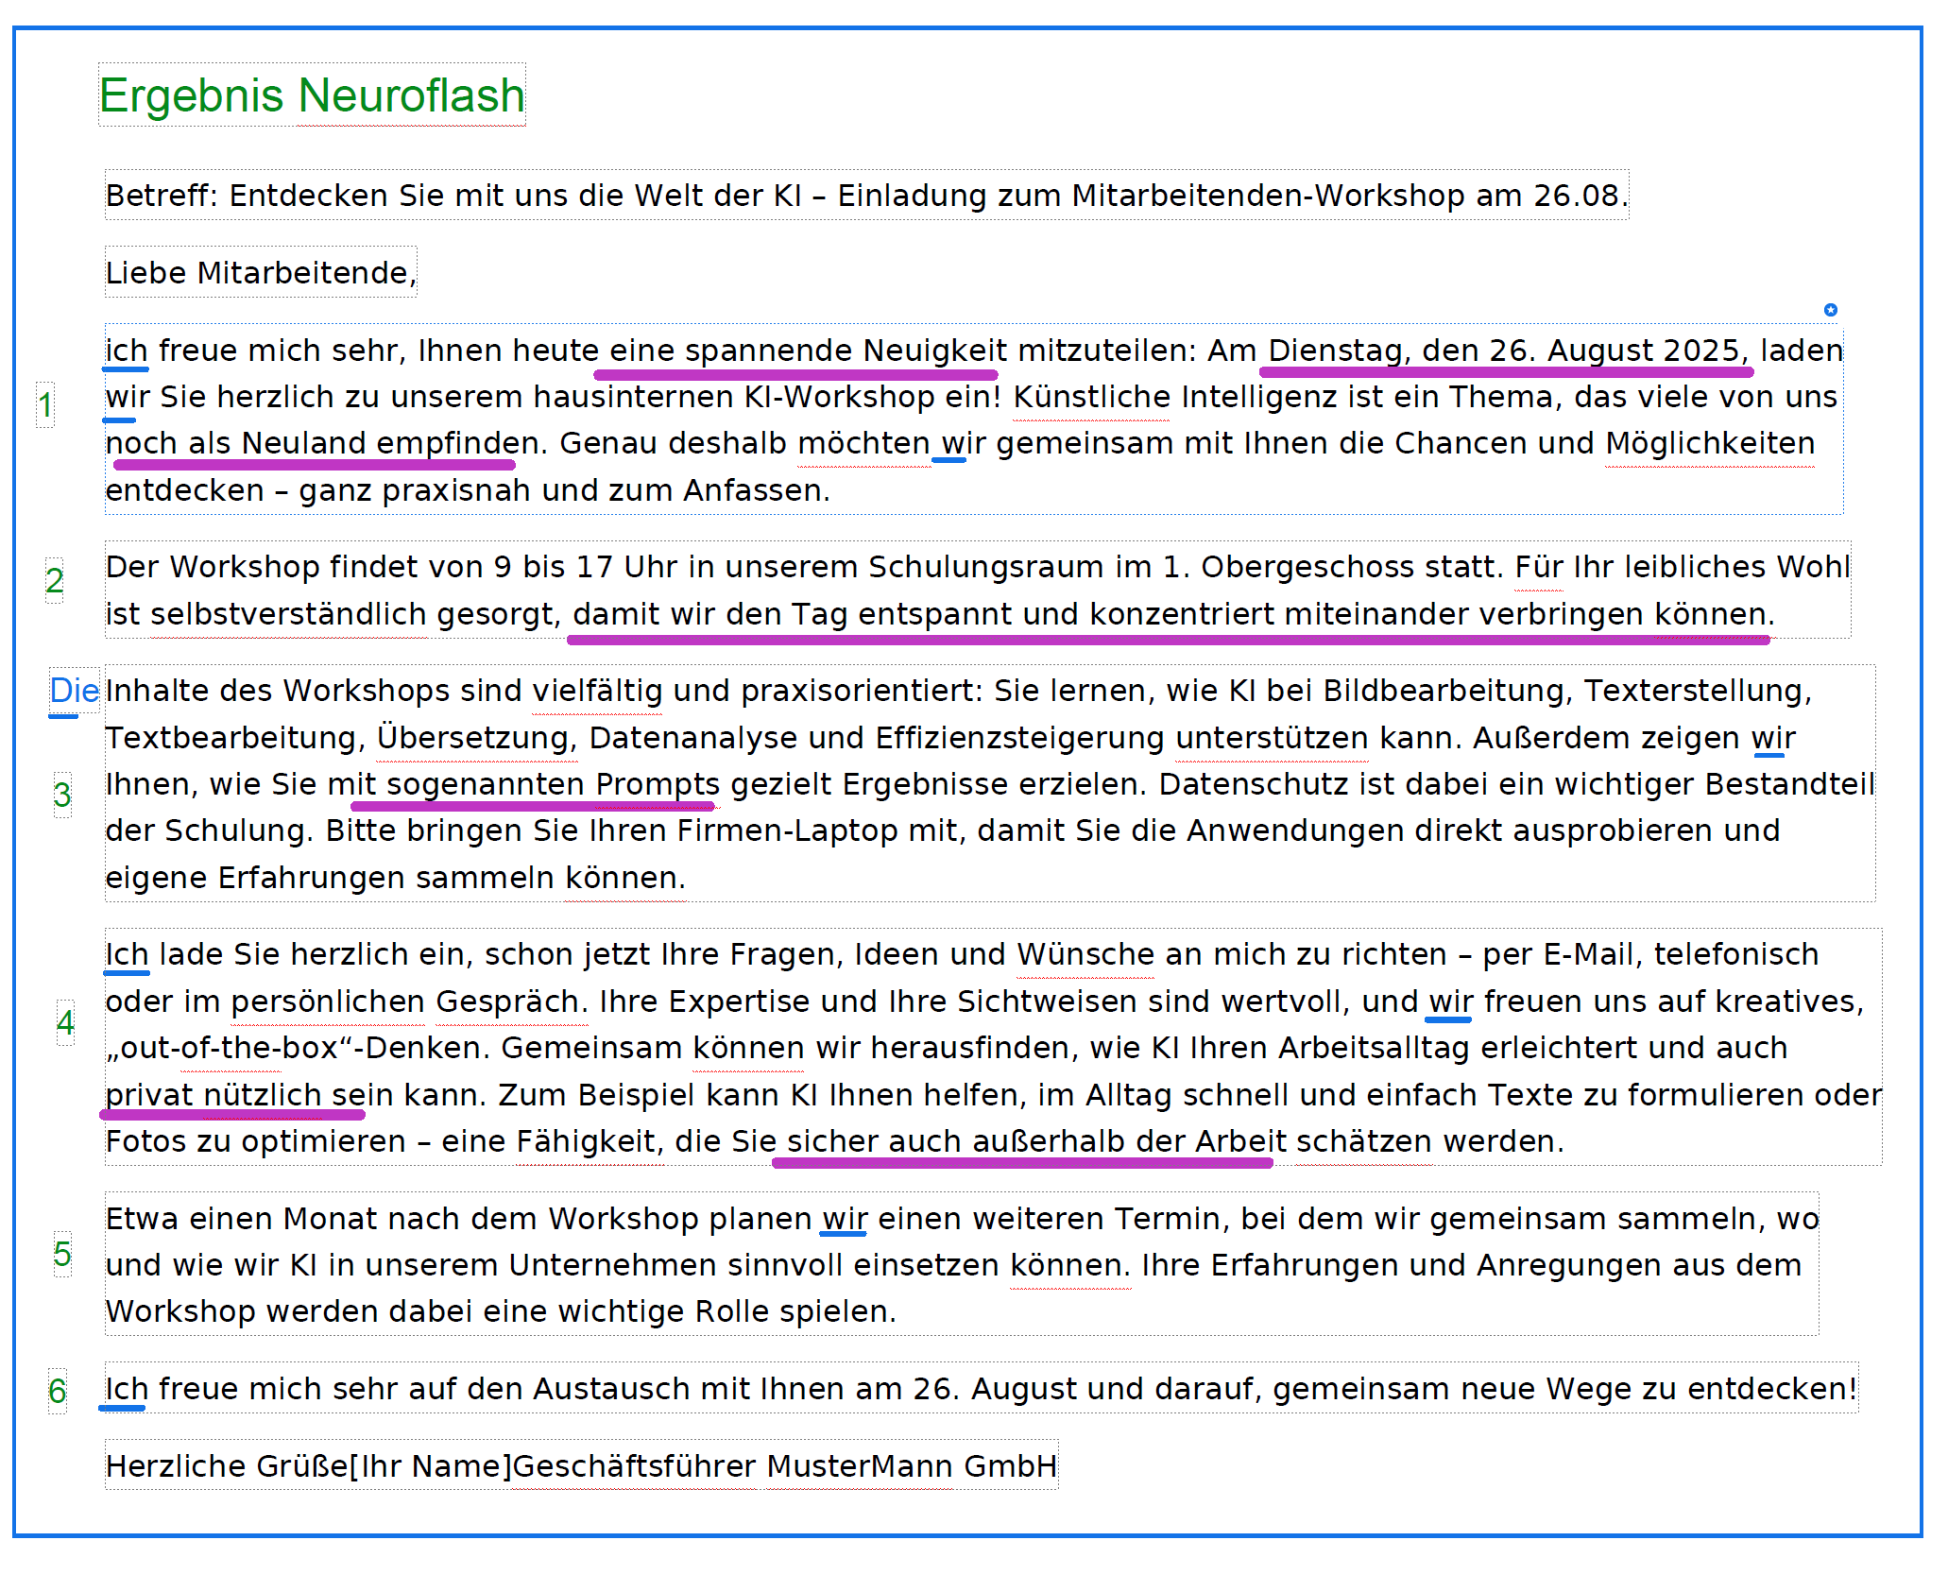Viewport: 1948px width, 1575px height.
Task: Click the word "Effizienzsteigerung" in paragraph 3
Action: click(1019, 738)
